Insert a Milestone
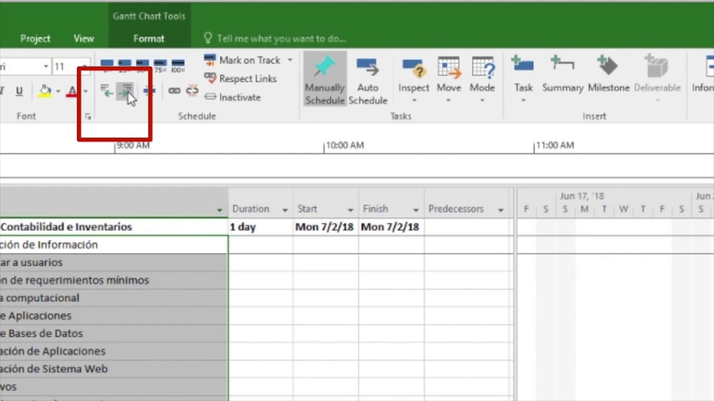 [609, 74]
